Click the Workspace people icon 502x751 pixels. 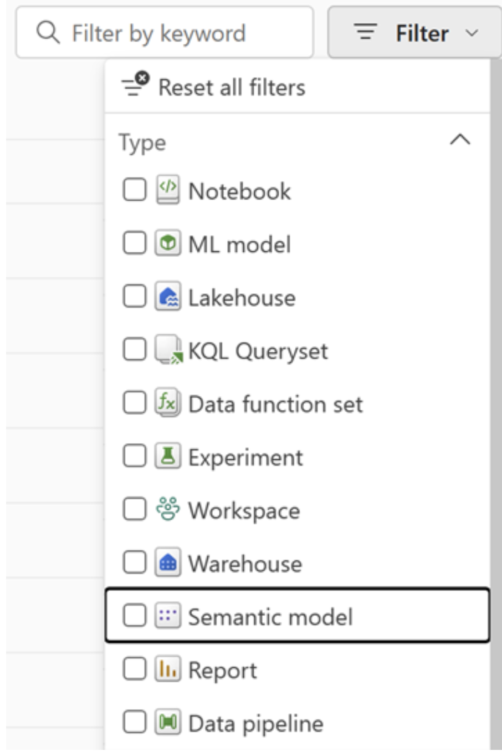point(167,510)
